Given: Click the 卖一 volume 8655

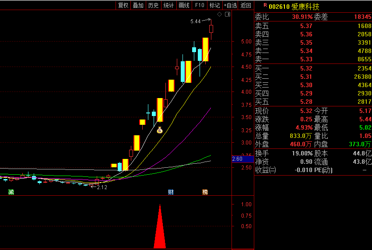Looking at the screenshot, I should pos(365,59).
